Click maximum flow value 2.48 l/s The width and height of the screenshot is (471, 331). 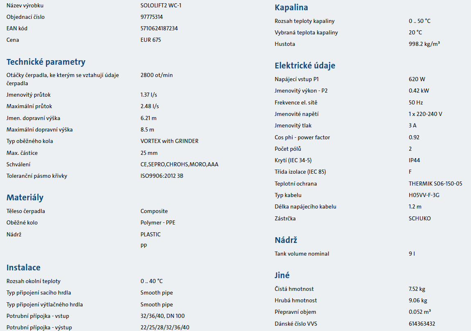[x=150, y=106]
